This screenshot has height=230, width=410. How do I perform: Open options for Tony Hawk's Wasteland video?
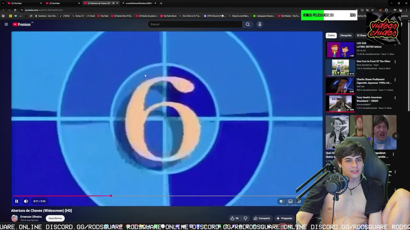pos(395,98)
